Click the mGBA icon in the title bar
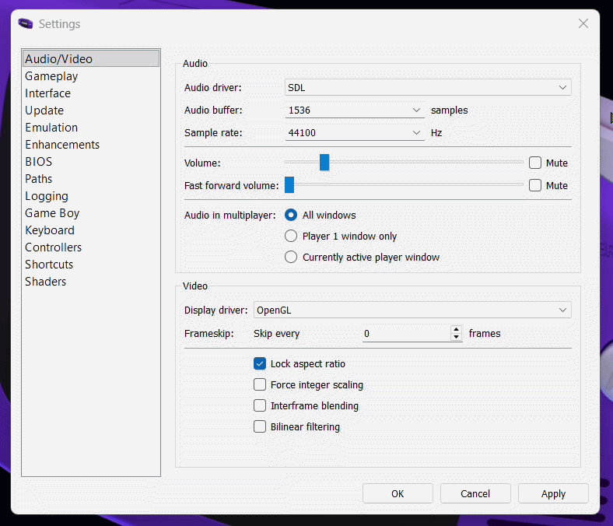Screen dimensions: 613x526 click(26, 24)
